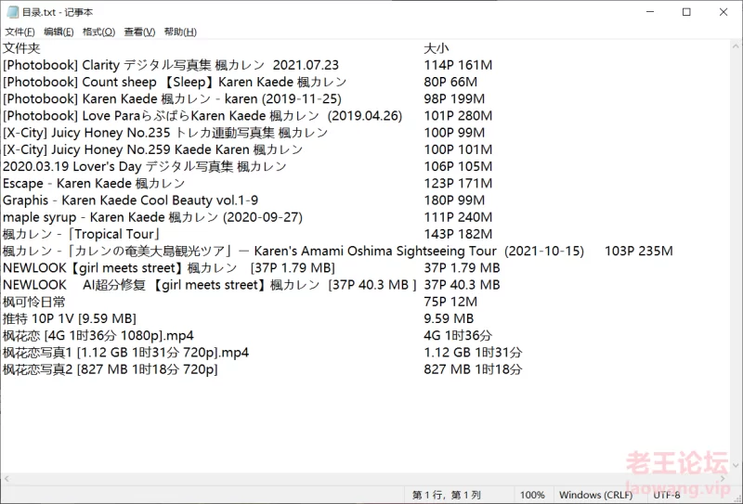Screen dimensions: 743x504
Task: Open the 查看(V) menu
Action: click(140, 32)
